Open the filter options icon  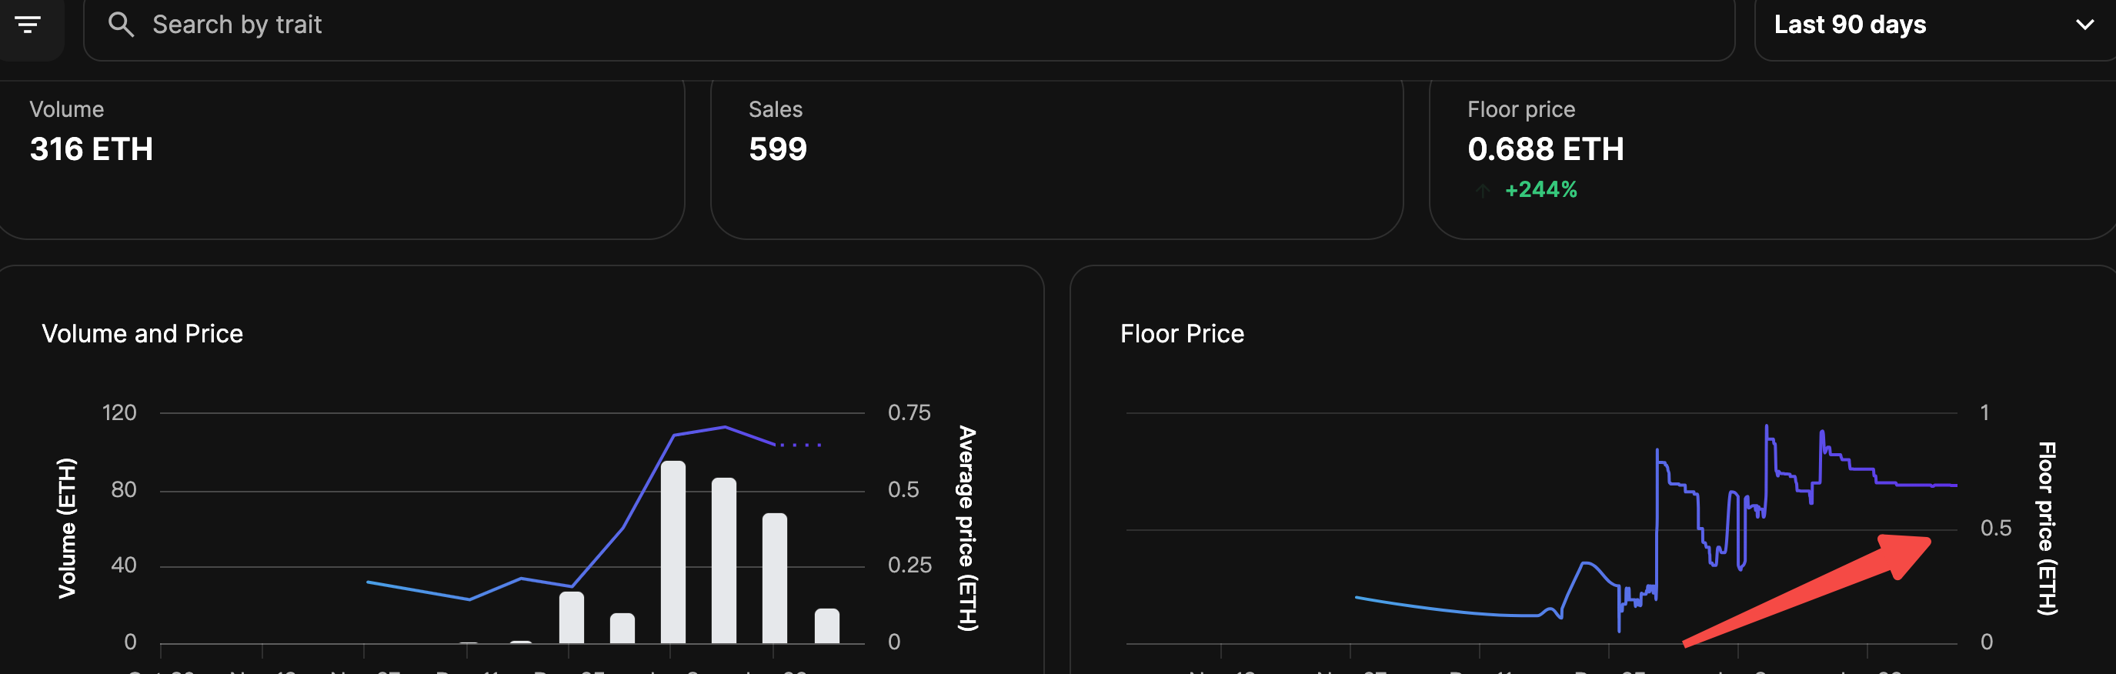(x=28, y=25)
